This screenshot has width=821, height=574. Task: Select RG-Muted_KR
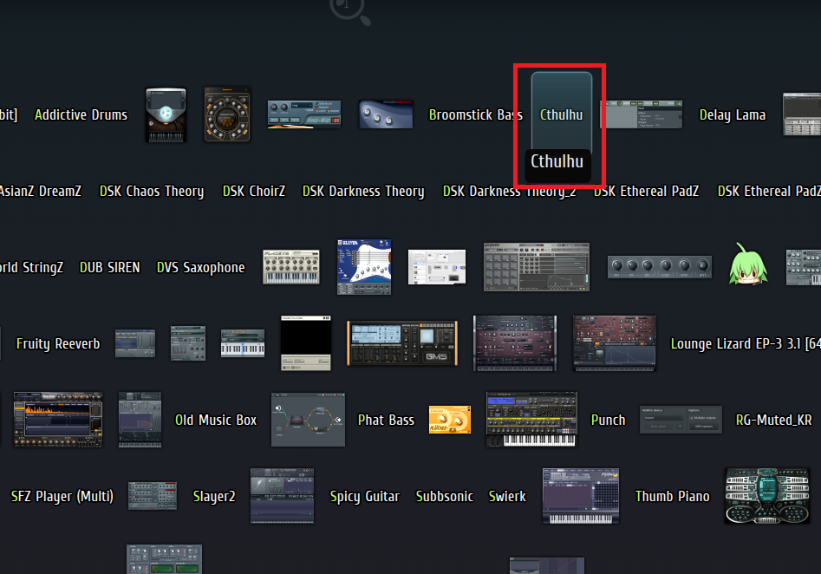click(773, 420)
